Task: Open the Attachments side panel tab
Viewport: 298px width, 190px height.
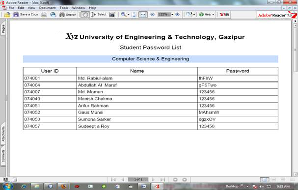Action: pyautogui.click(x=3, y=134)
